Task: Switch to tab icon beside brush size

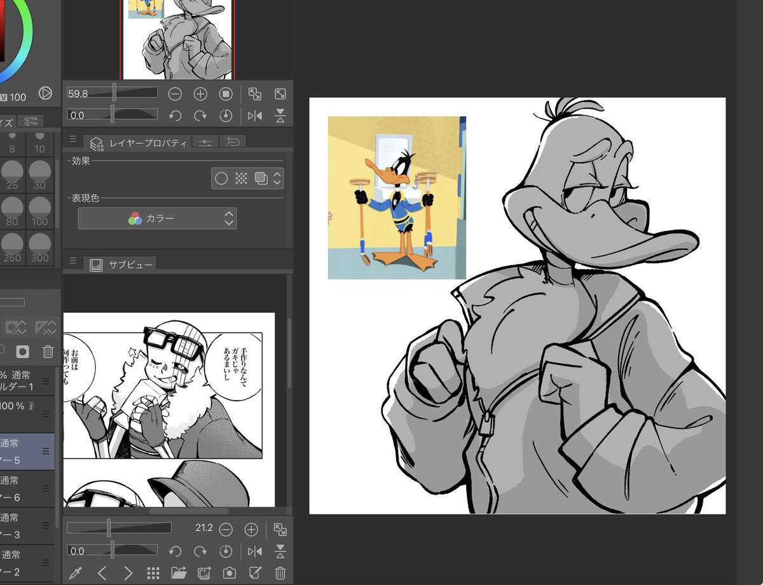Action: click(31, 121)
